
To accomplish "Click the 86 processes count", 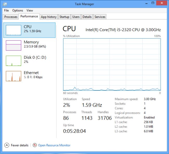I will (x=66, y=118).
